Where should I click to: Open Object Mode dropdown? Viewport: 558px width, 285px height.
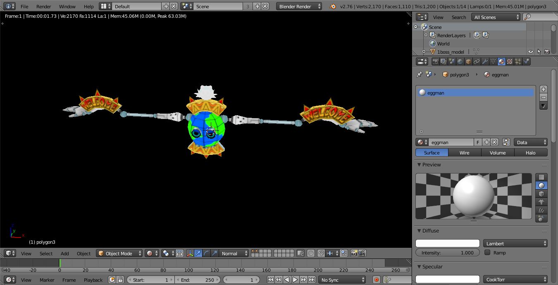[119, 253]
